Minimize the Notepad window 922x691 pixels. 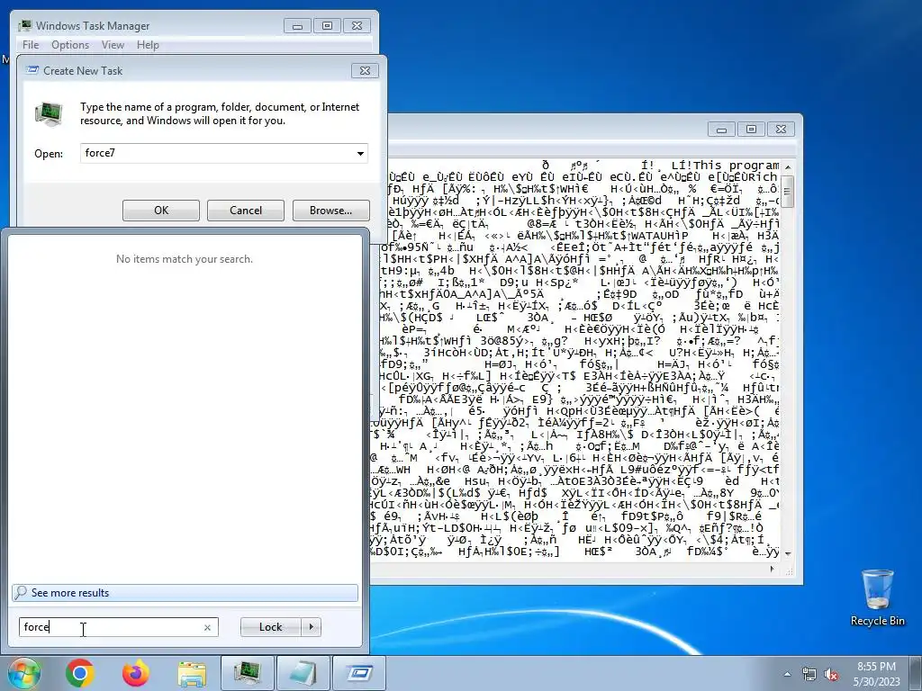pyautogui.click(x=721, y=130)
